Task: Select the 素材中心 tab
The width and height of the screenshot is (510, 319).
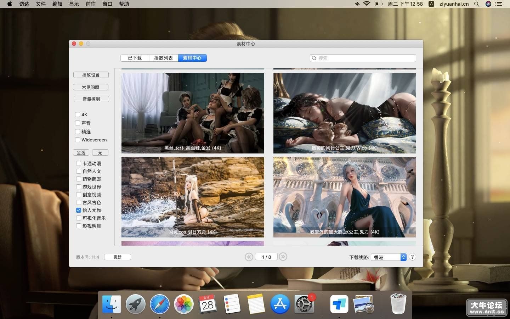Action: [x=192, y=58]
